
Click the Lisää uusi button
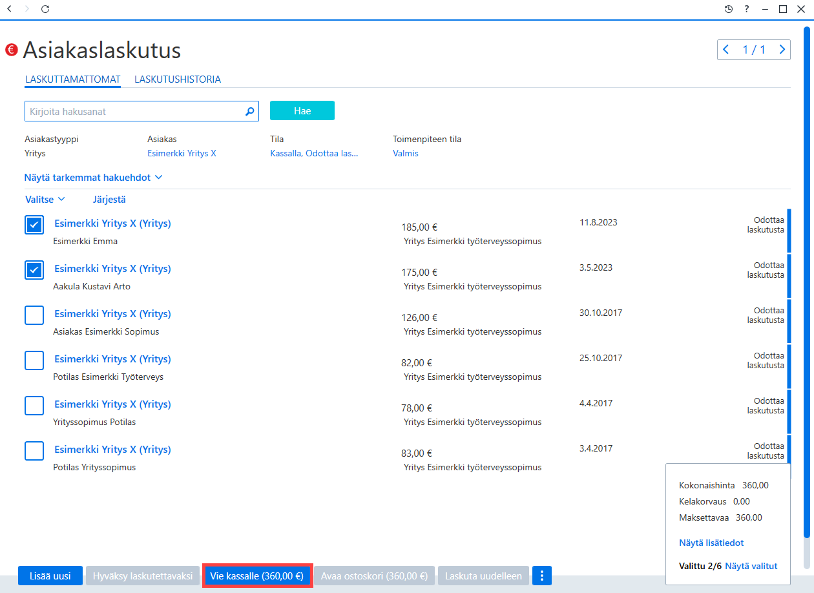50,576
